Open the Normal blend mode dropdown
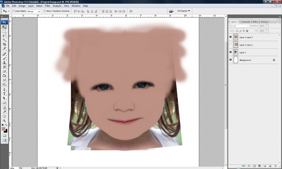This screenshot has height=169, width=282. [239, 26]
